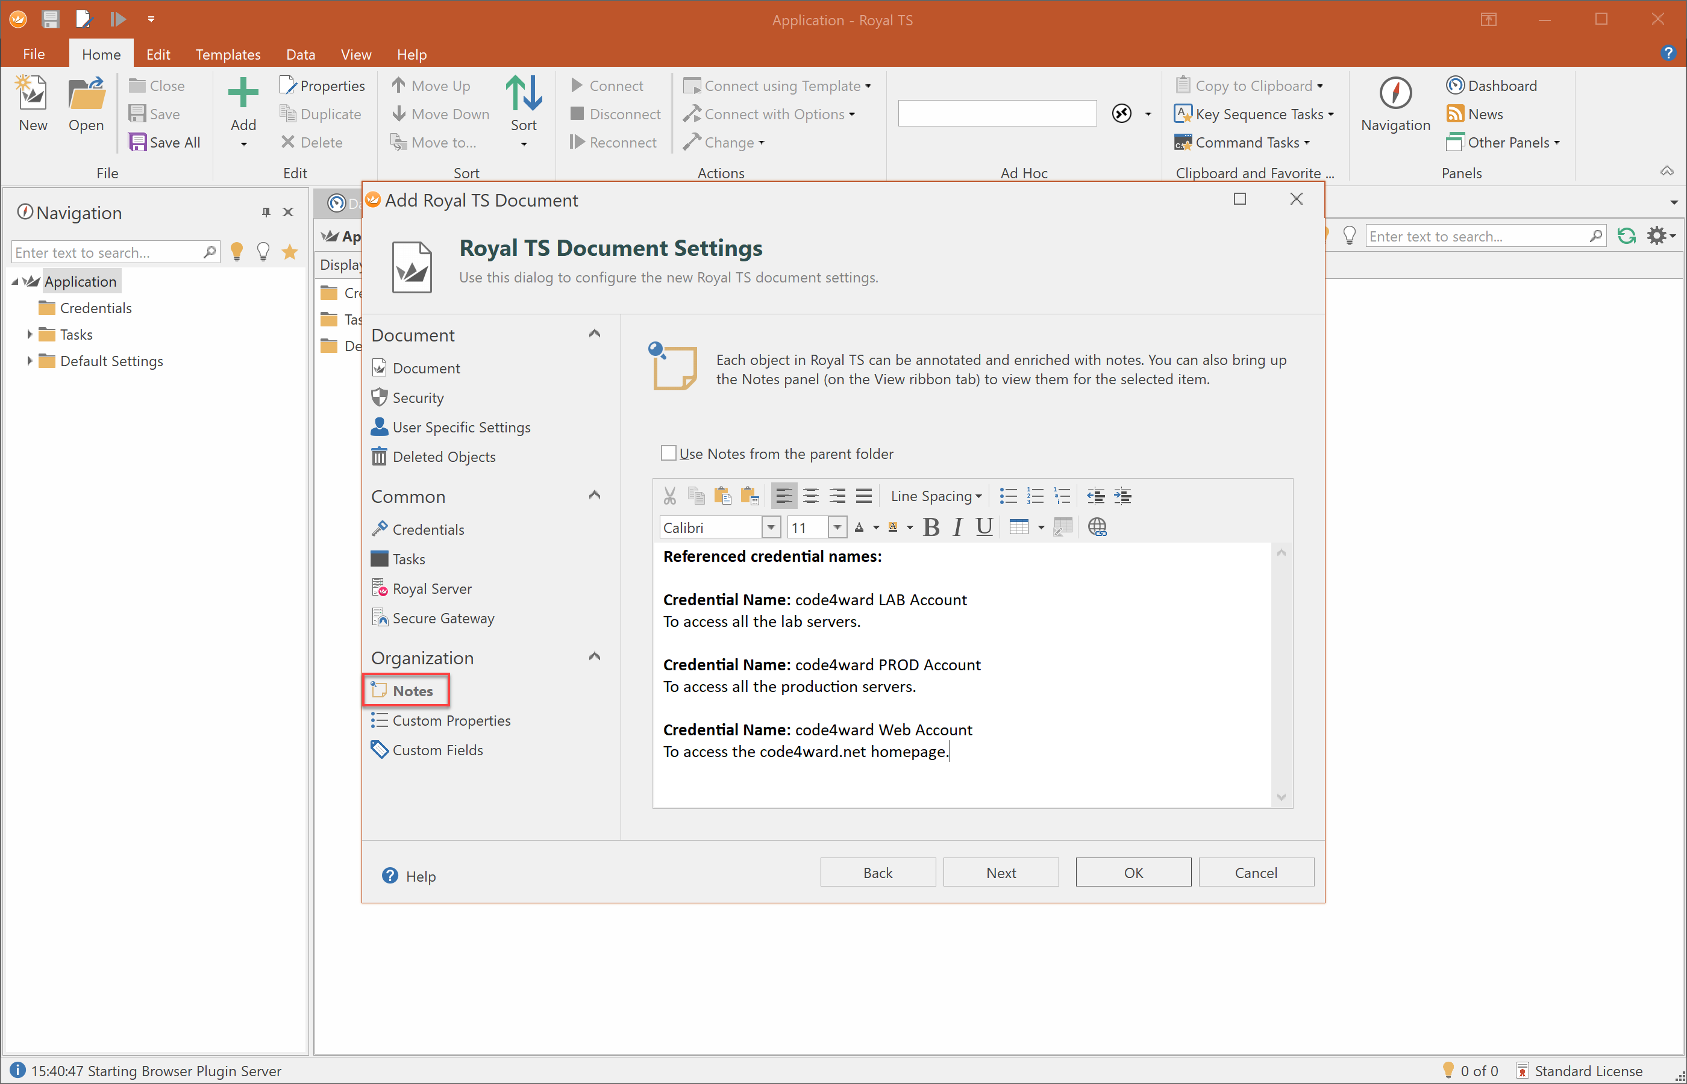The image size is (1687, 1084).
Task: Click the OK button
Action: click(x=1132, y=872)
